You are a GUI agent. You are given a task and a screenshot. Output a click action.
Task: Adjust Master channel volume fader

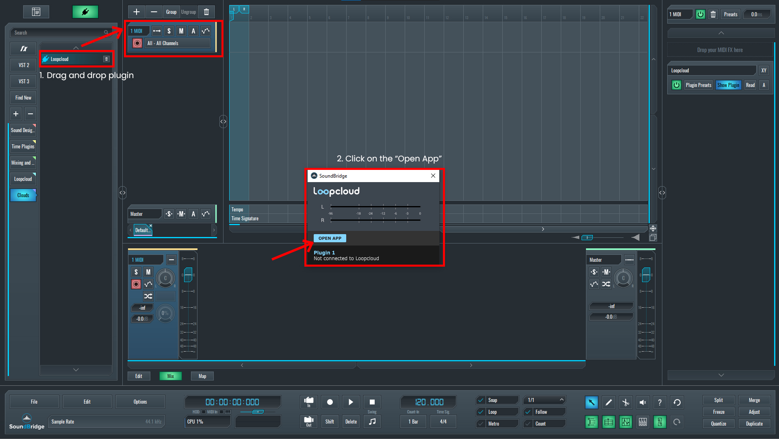646,274
